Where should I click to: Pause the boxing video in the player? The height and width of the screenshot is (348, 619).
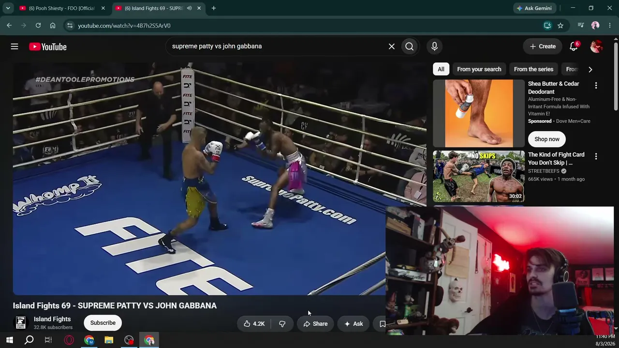click(x=220, y=179)
